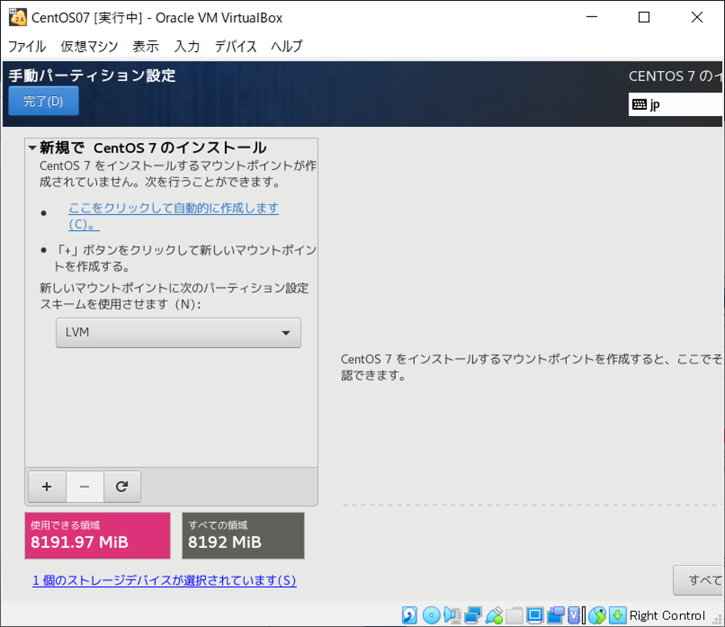The width and height of the screenshot is (725, 627).
Task: Open the selected storage devices link
Action: coord(165,580)
